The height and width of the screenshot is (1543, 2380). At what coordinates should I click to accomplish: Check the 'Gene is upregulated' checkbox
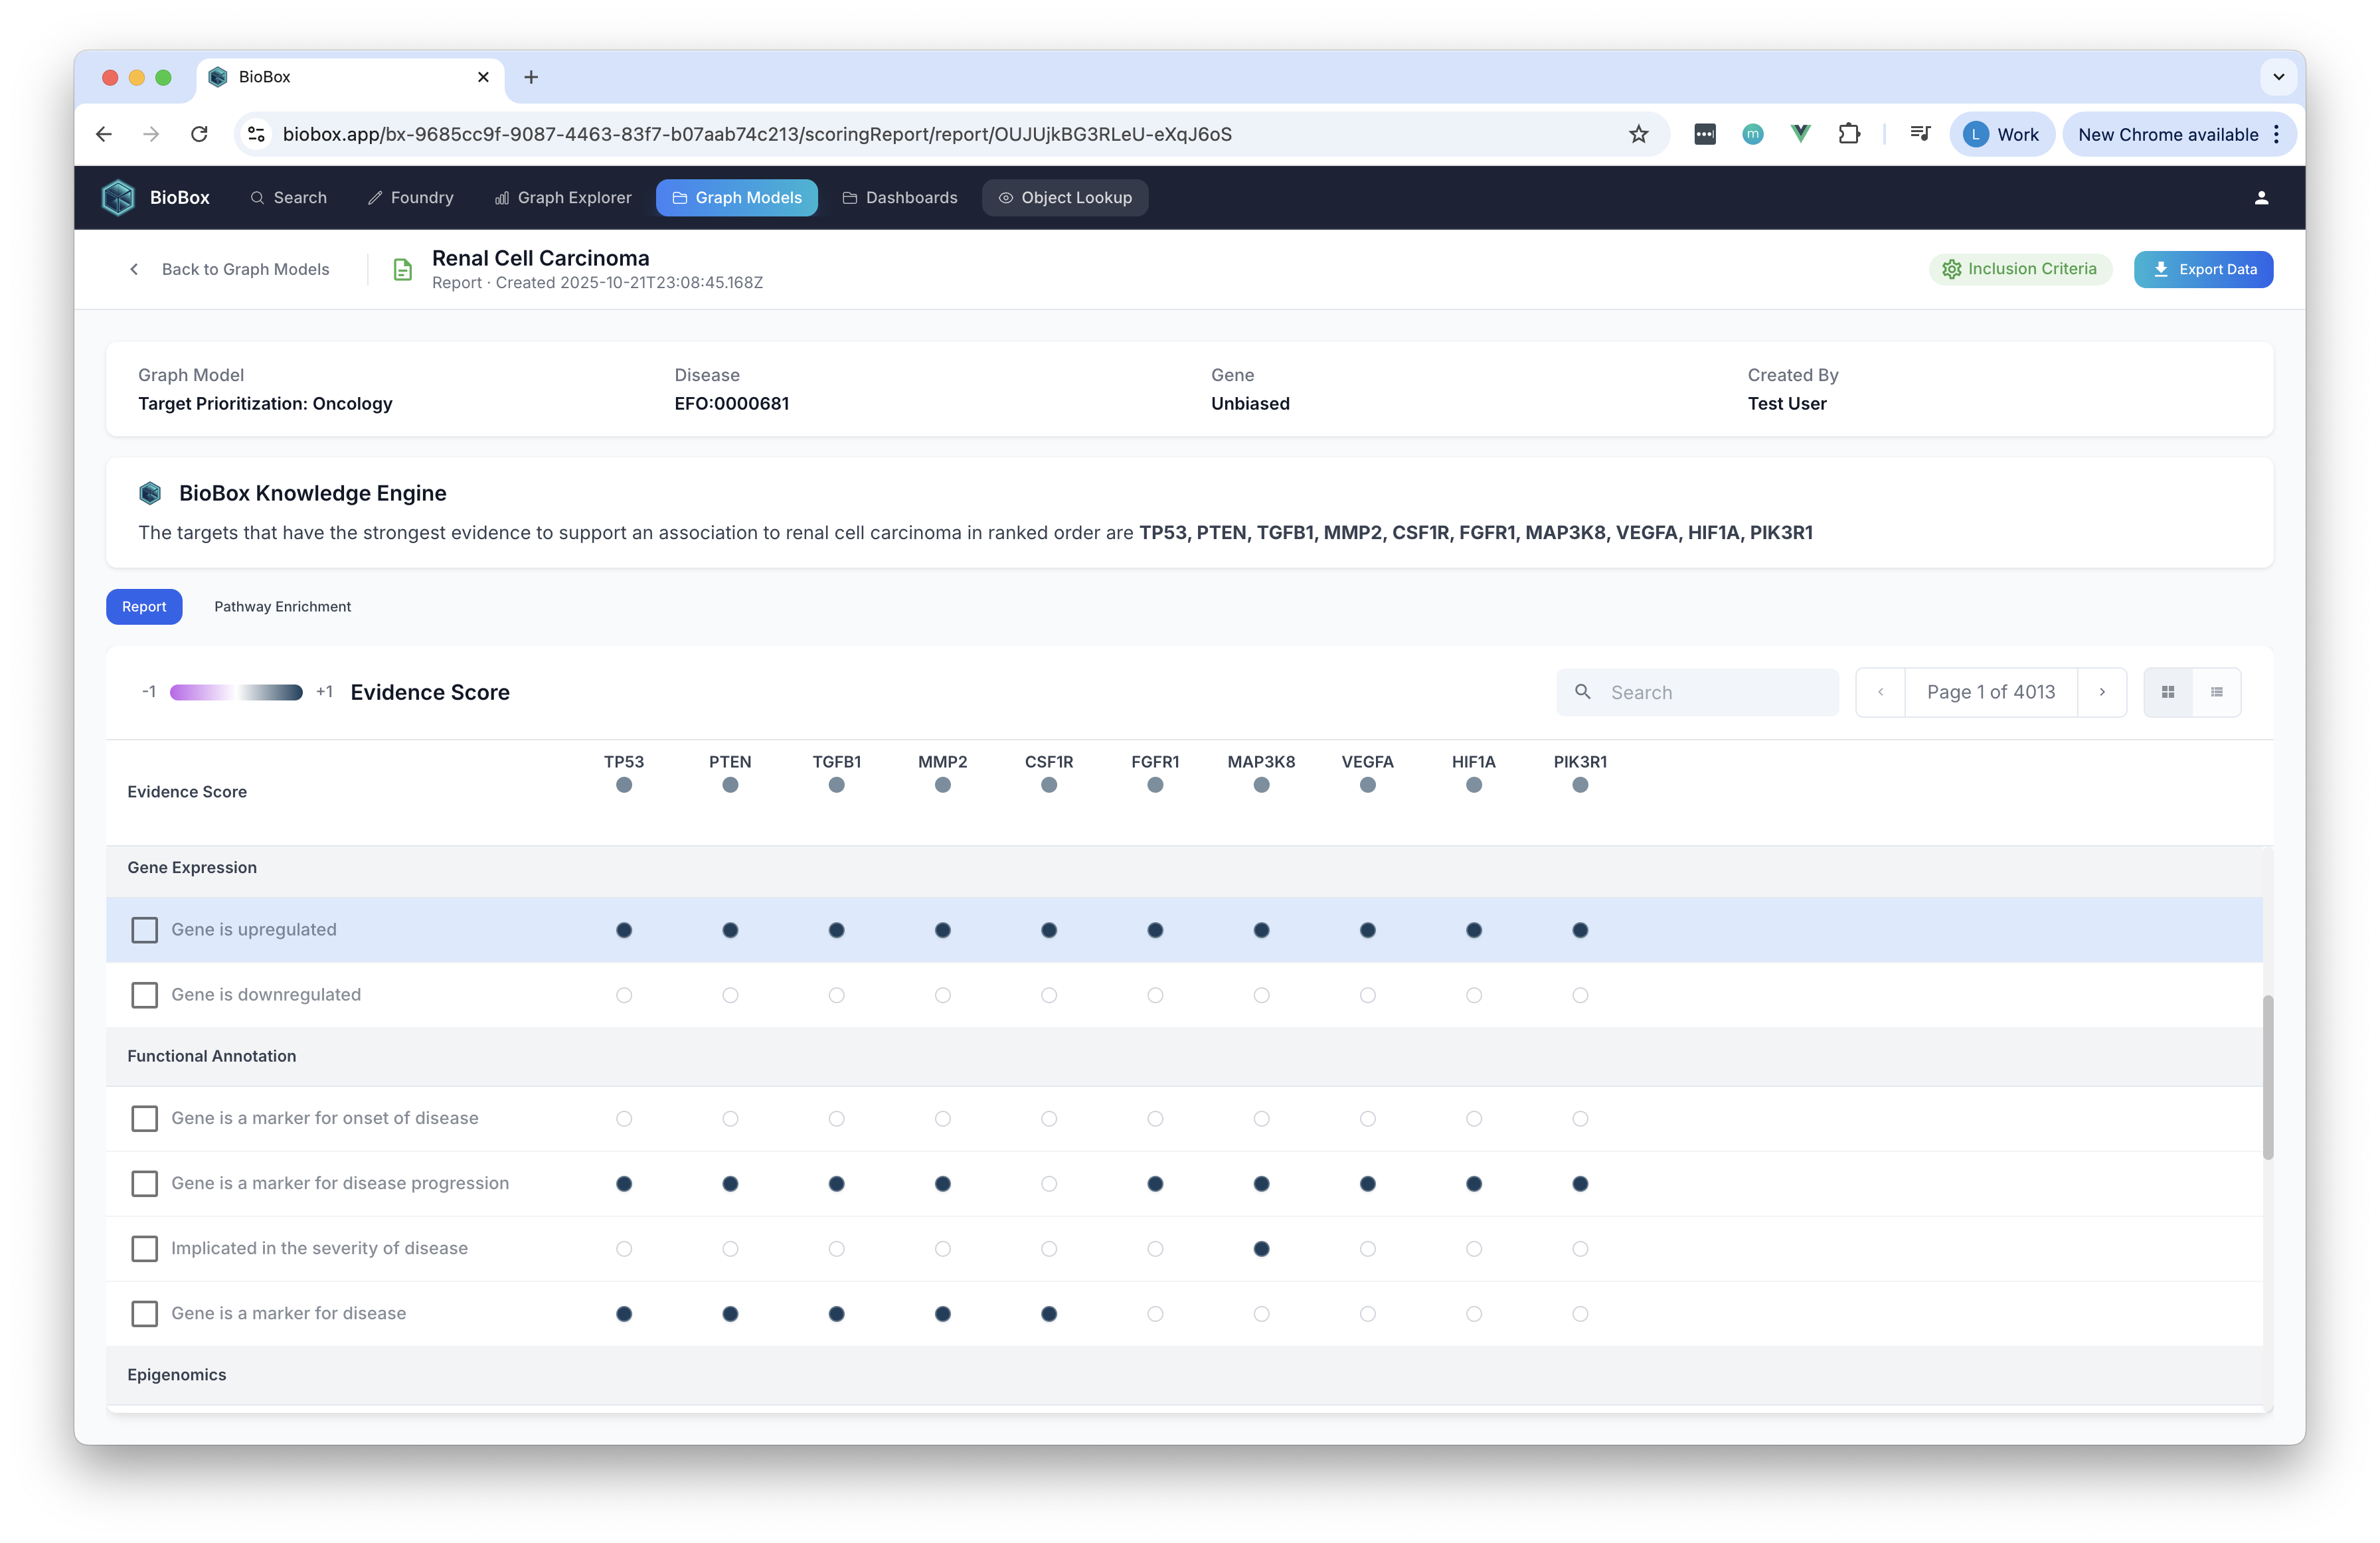click(x=145, y=930)
